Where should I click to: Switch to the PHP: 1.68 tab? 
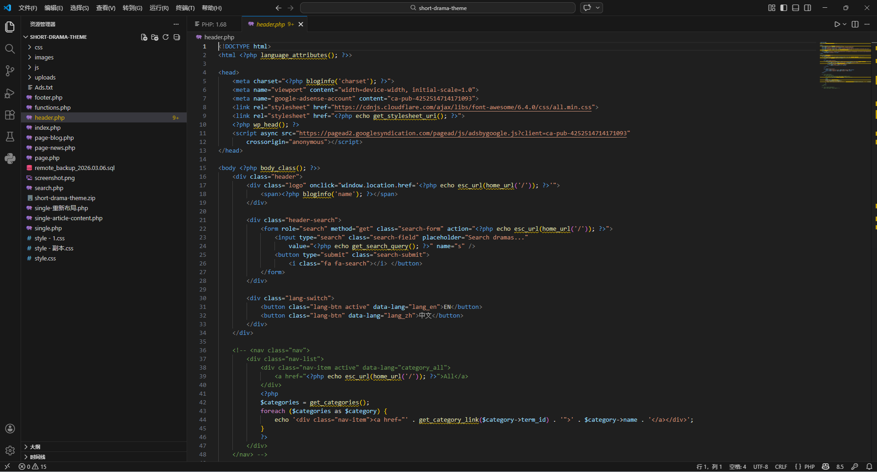tap(213, 24)
